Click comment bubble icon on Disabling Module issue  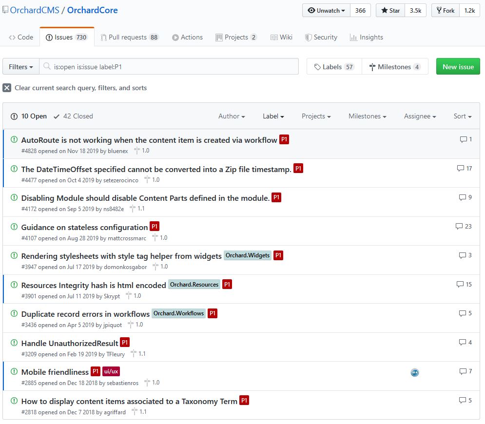click(463, 197)
